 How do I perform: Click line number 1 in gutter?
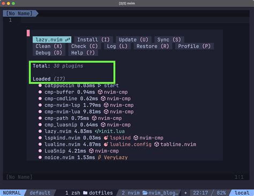pos(10,20)
